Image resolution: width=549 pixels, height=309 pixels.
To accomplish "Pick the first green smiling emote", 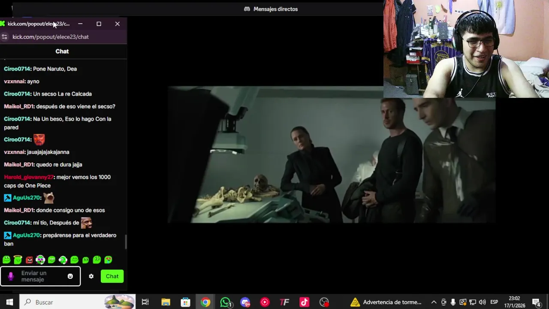I will click(6, 260).
